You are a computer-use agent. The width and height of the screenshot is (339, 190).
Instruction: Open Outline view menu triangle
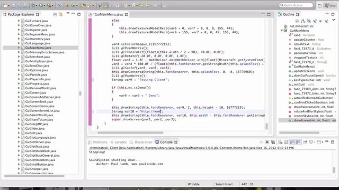click(334, 20)
